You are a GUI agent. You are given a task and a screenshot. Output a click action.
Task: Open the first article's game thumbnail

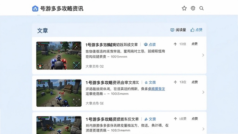pyautogui.click(x=59, y=55)
